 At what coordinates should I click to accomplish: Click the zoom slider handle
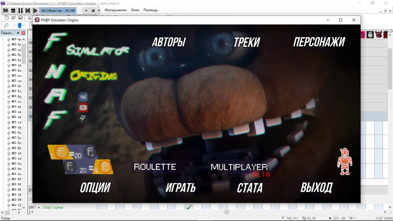(19, 25)
